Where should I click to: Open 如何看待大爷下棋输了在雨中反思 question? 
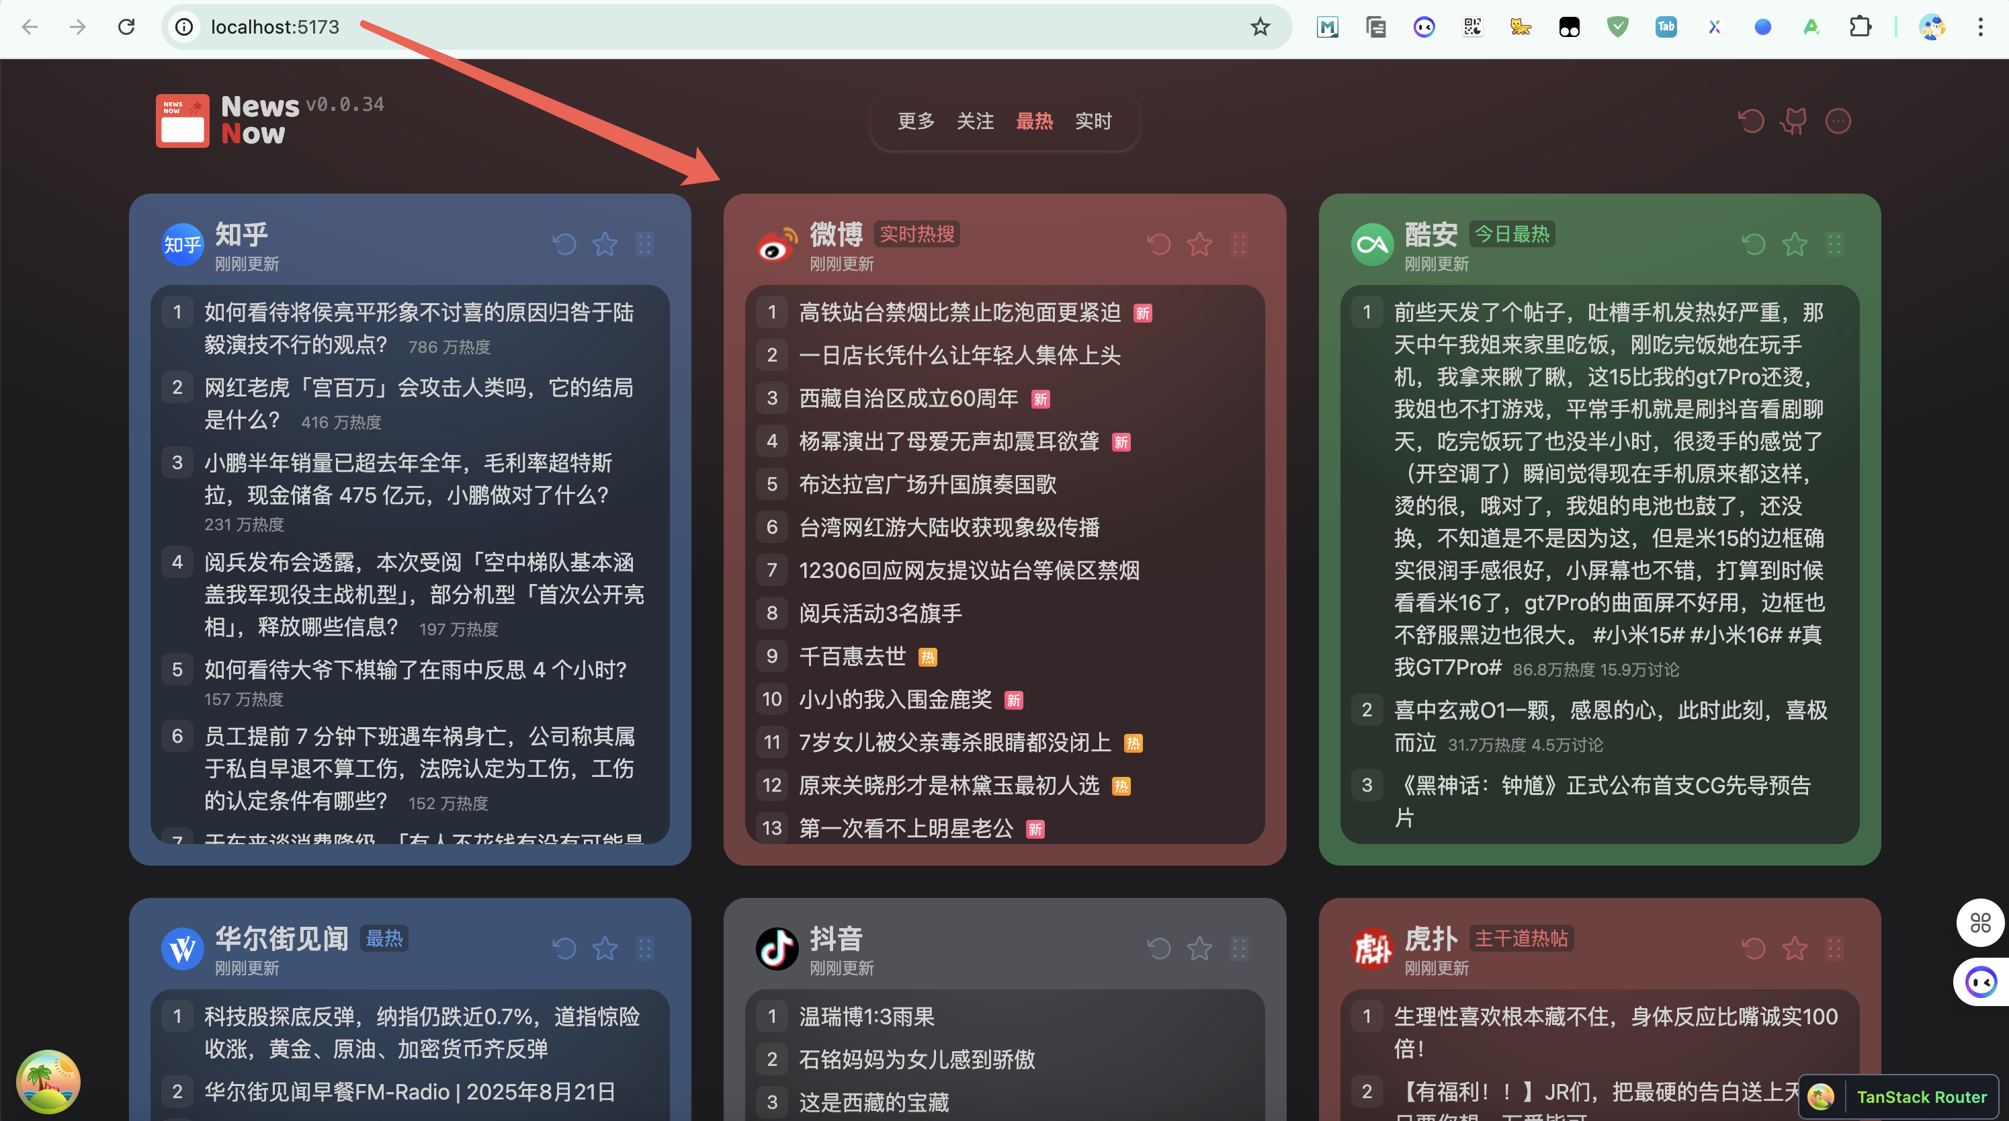point(416,670)
